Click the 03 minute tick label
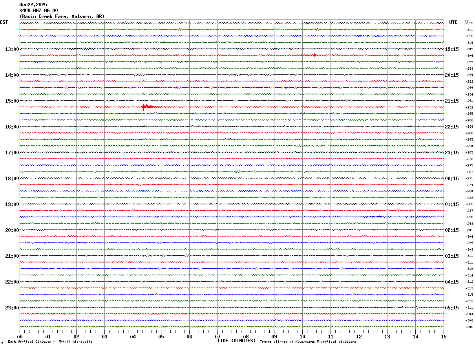This screenshot has width=475, height=347. point(104,336)
